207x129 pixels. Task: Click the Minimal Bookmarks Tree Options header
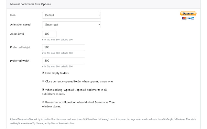point(30,4)
